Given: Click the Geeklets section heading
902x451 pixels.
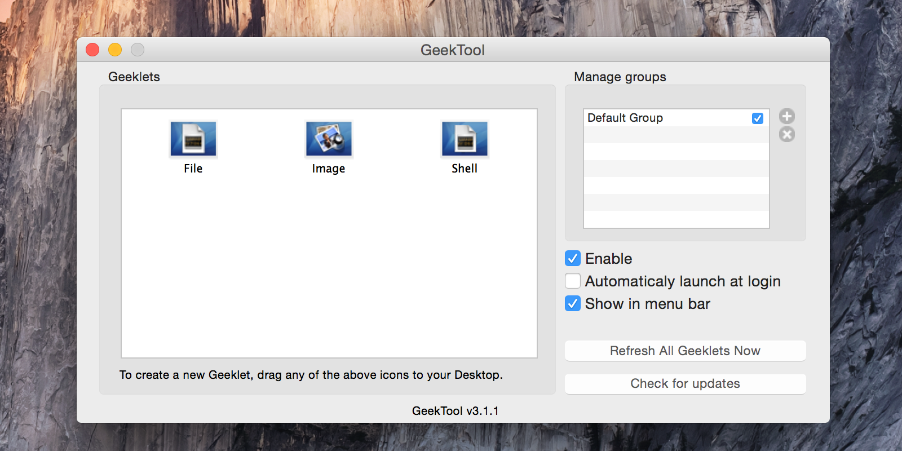Looking at the screenshot, I should click(134, 77).
